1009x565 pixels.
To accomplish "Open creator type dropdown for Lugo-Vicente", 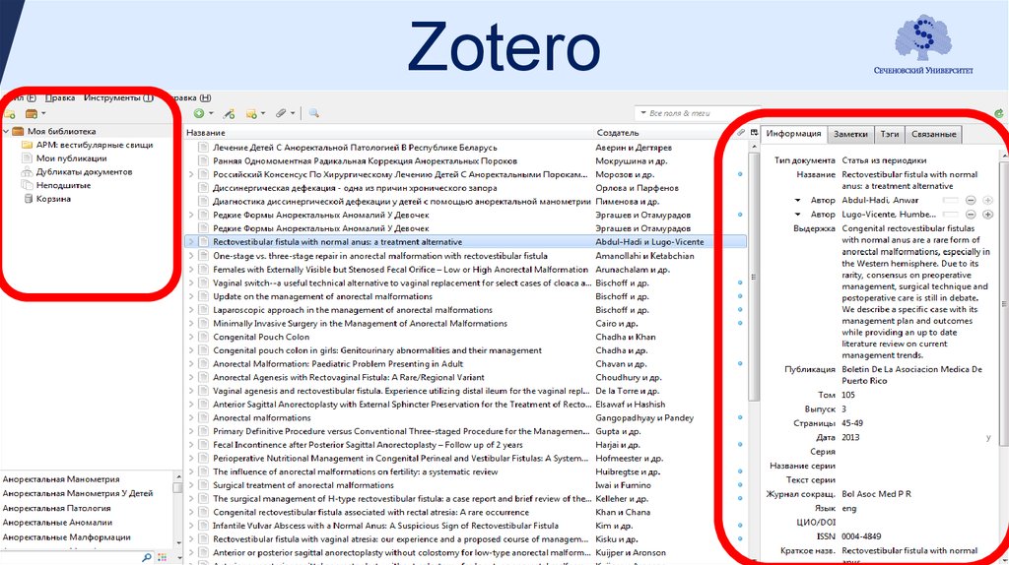I will 798,214.
